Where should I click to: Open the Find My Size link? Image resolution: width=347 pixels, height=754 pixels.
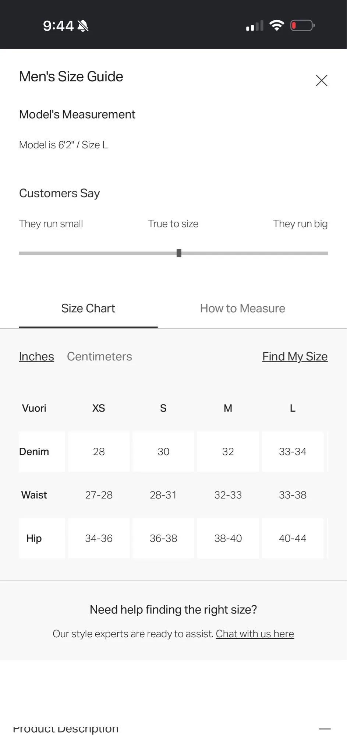[x=295, y=356]
